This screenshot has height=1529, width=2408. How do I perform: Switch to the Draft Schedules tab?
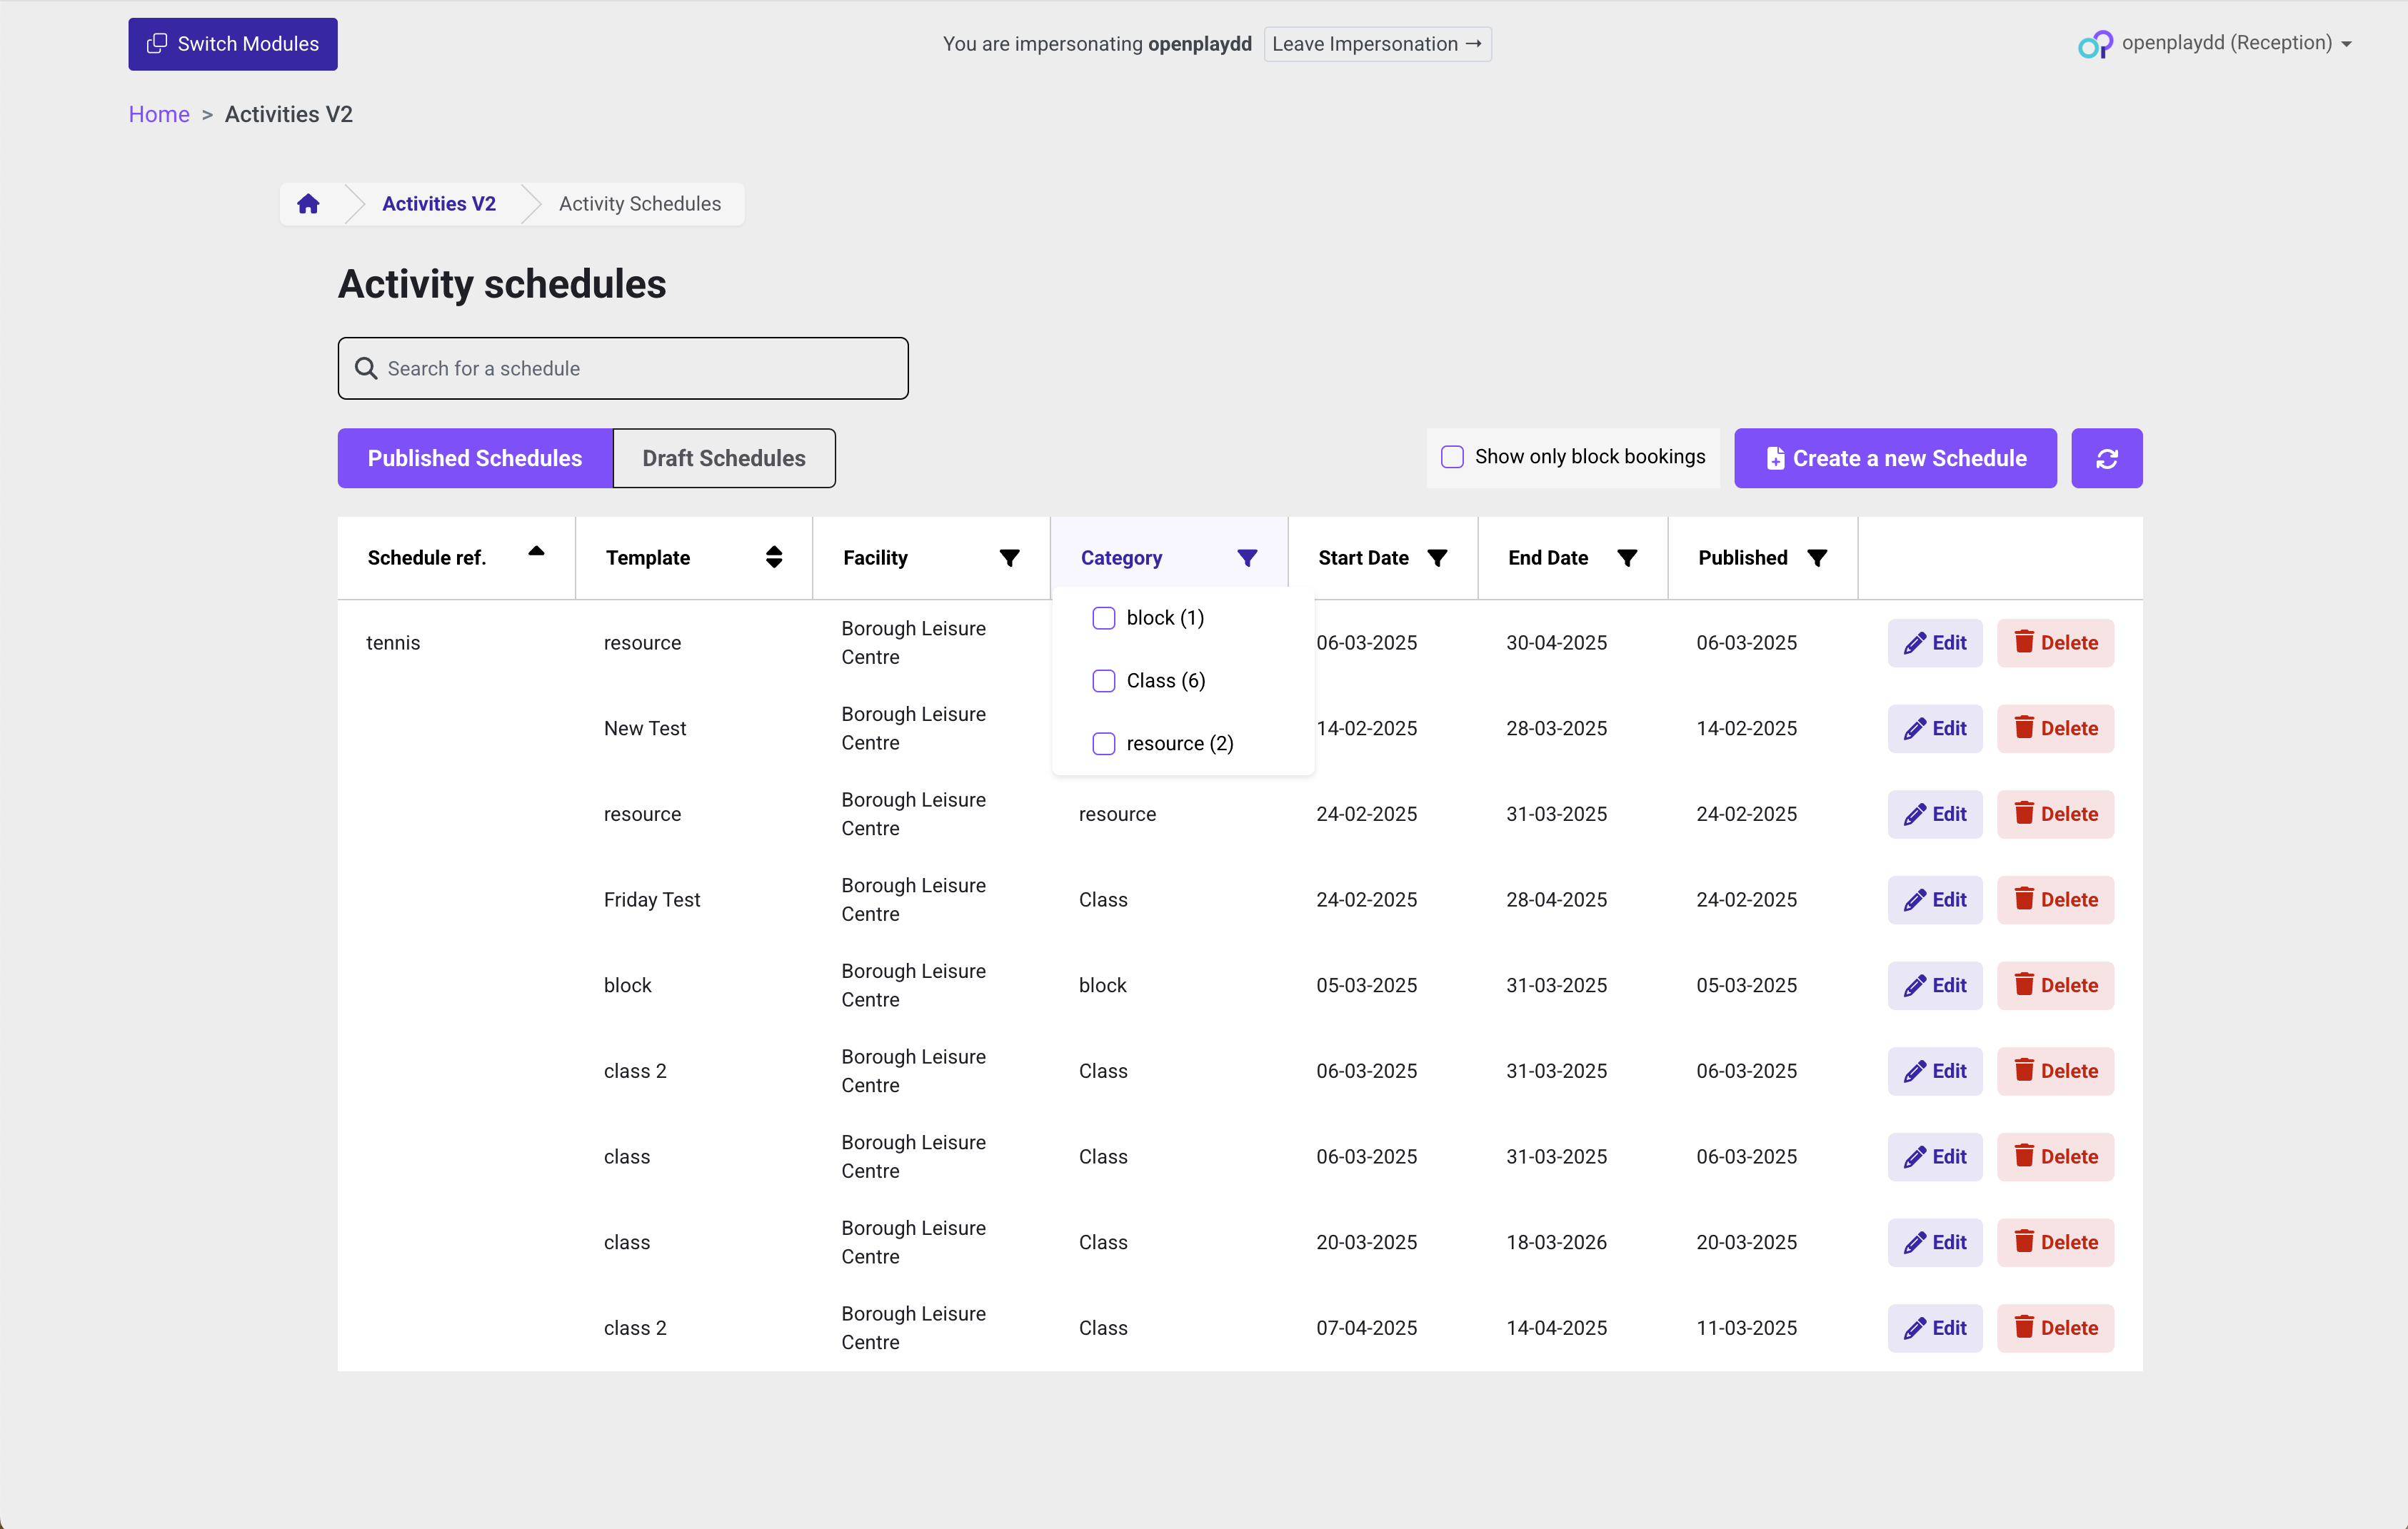click(x=724, y=458)
